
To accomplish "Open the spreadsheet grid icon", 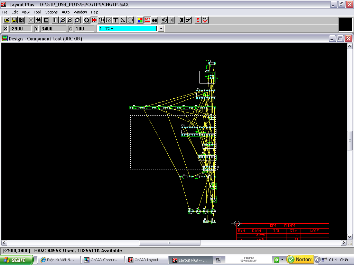I will (55, 20).
